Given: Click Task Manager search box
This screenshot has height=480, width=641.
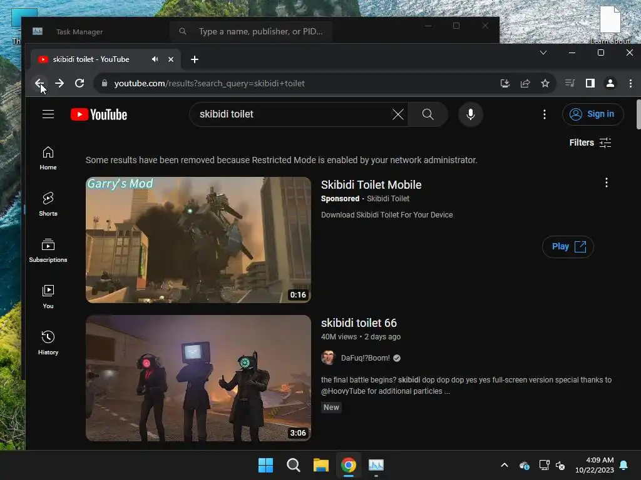Looking at the screenshot, I should 251,31.
